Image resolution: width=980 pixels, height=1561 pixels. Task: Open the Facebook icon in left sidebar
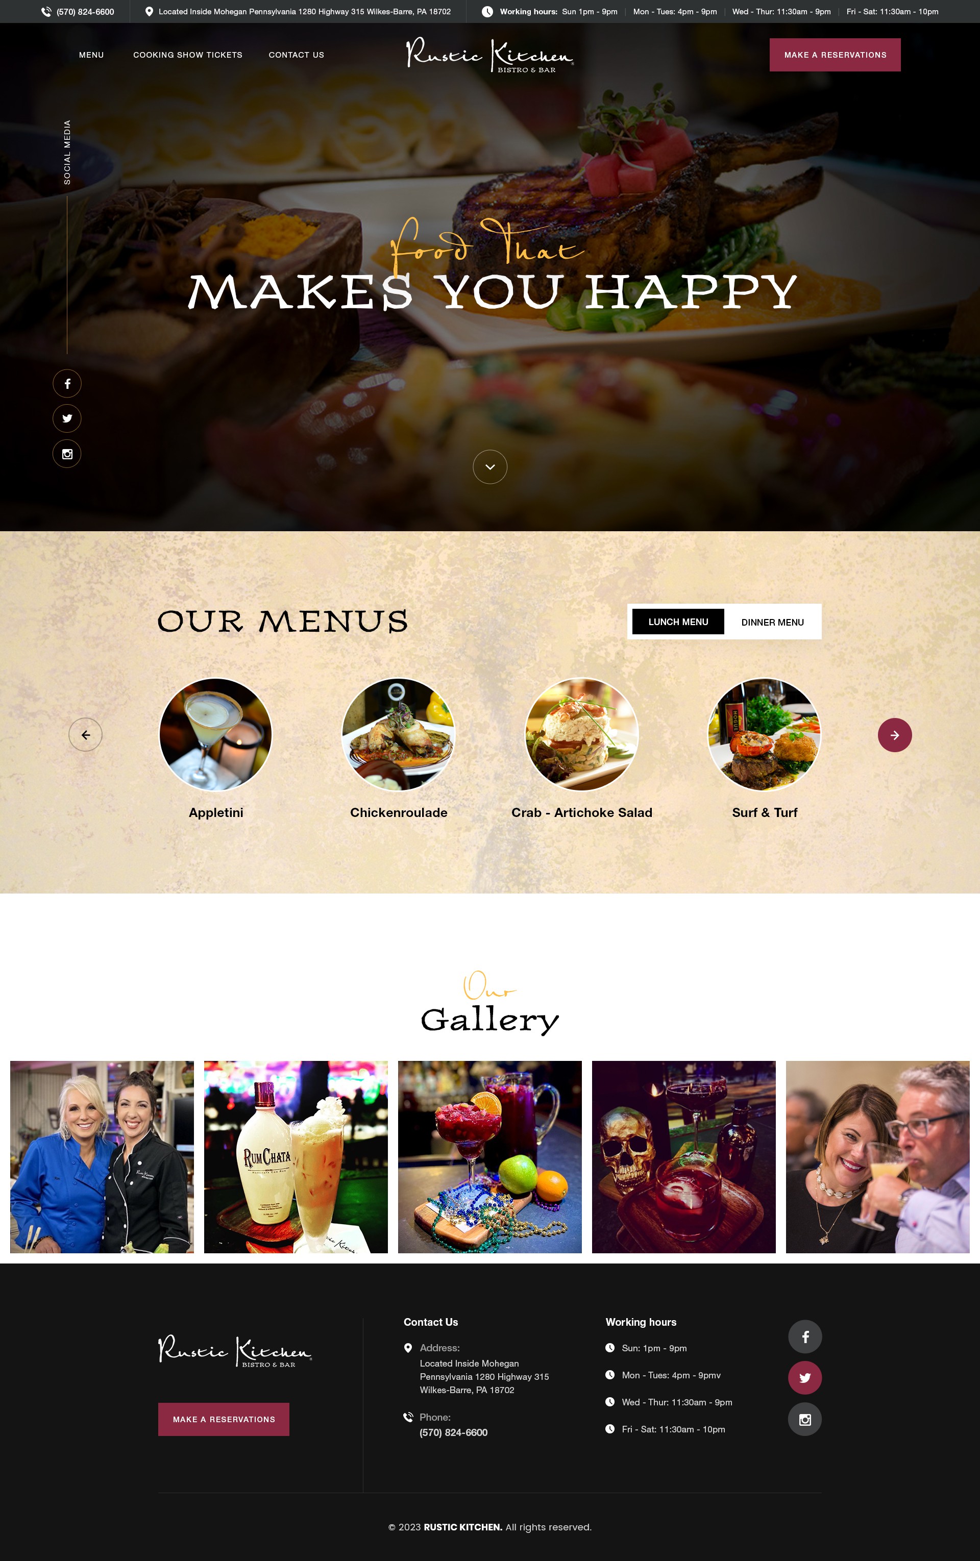(x=67, y=384)
